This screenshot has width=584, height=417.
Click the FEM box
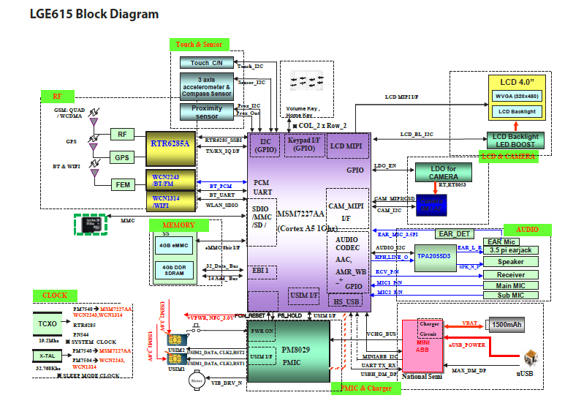click(x=123, y=185)
